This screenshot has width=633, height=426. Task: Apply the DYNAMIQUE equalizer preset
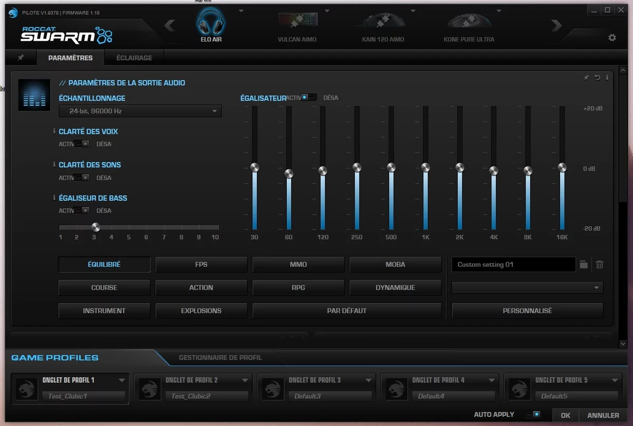(x=396, y=287)
